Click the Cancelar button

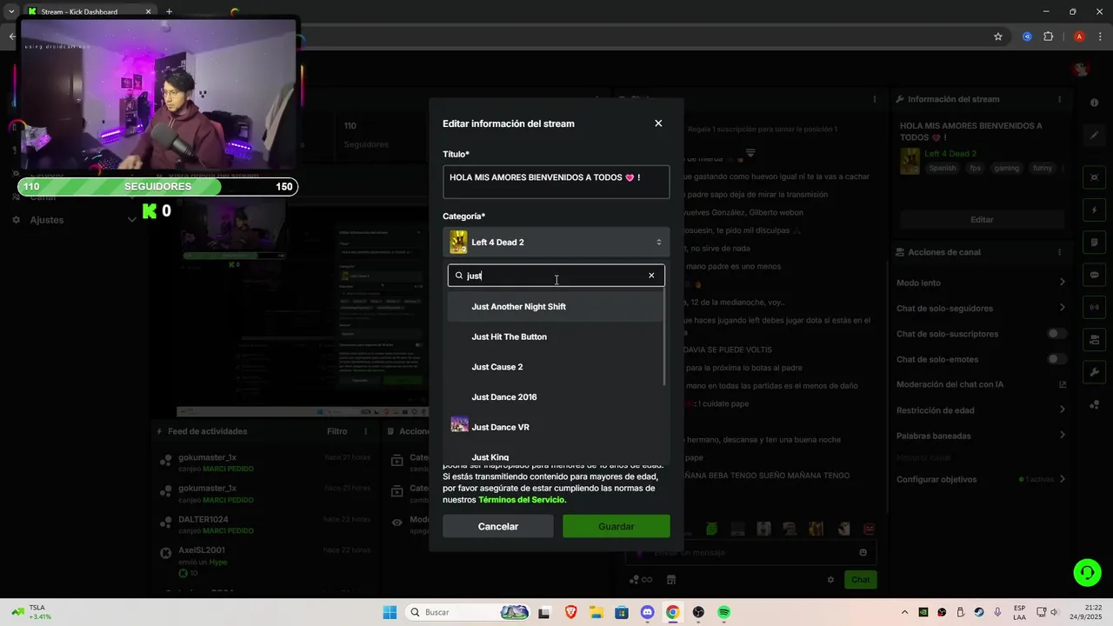click(x=498, y=526)
